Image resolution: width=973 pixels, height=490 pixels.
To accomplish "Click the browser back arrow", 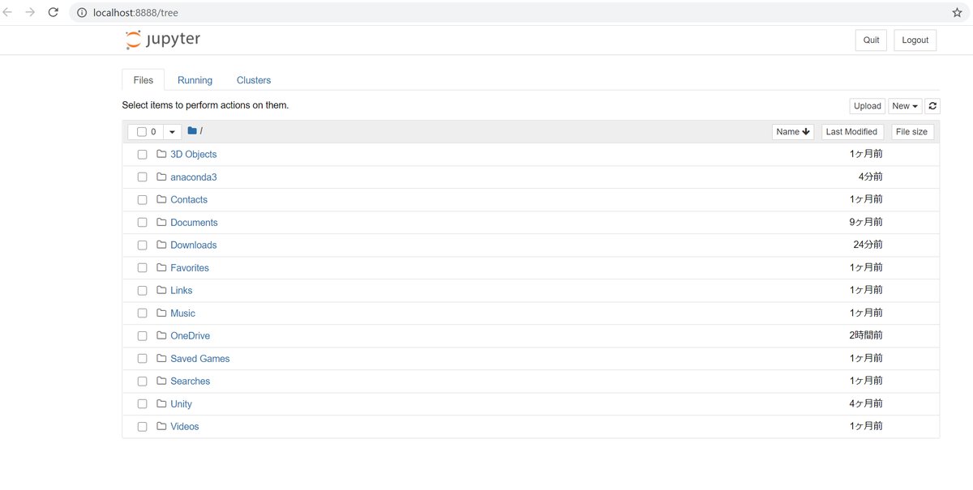I will tap(8, 12).
